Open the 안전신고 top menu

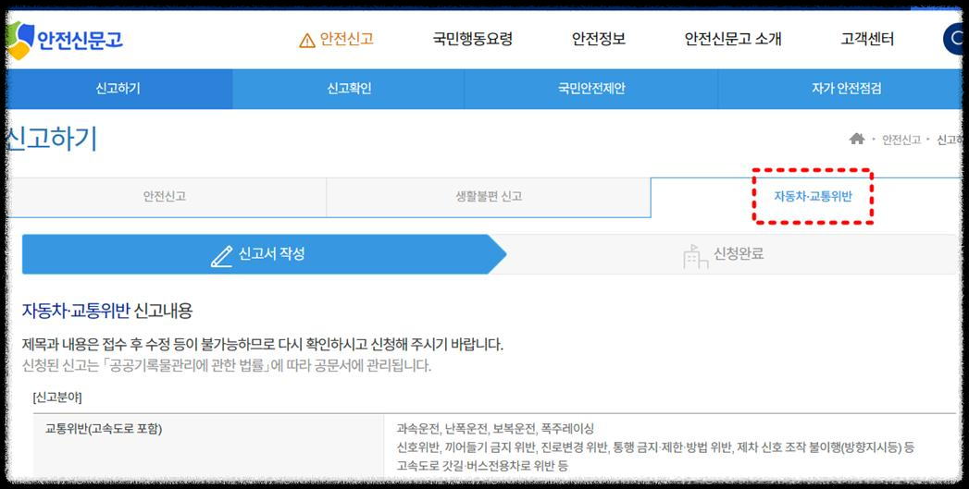pos(347,40)
